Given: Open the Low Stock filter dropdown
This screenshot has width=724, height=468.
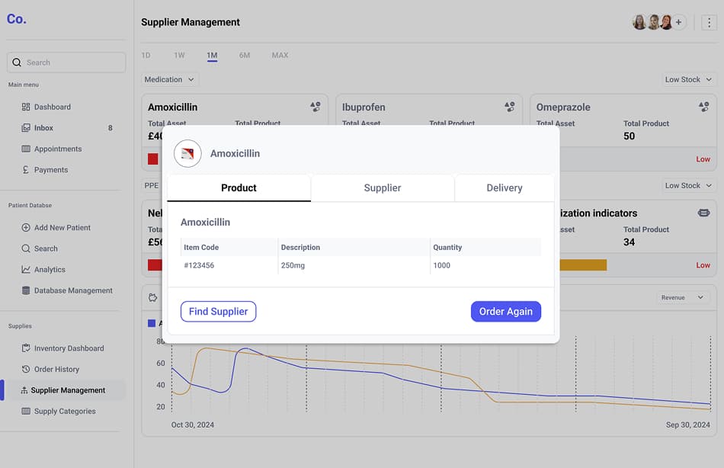Looking at the screenshot, I should click(x=685, y=79).
